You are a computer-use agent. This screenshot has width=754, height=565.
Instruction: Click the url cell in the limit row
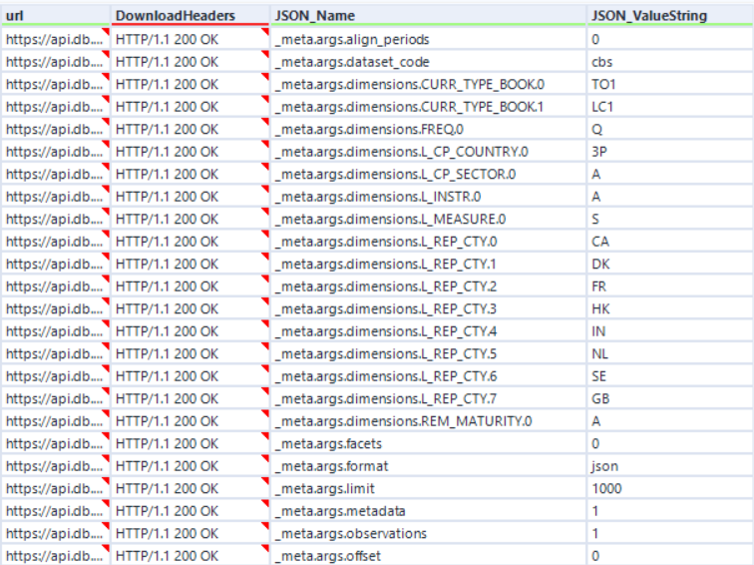[x=56, y=488]
